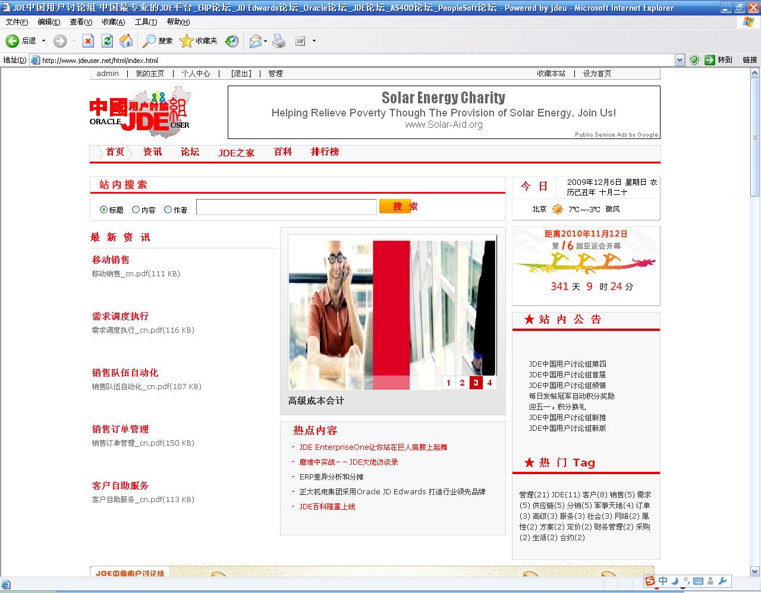Screen dimensions: 761x593
Task: Click the Forward arrow icon
Action: click(x=60, y=41)
